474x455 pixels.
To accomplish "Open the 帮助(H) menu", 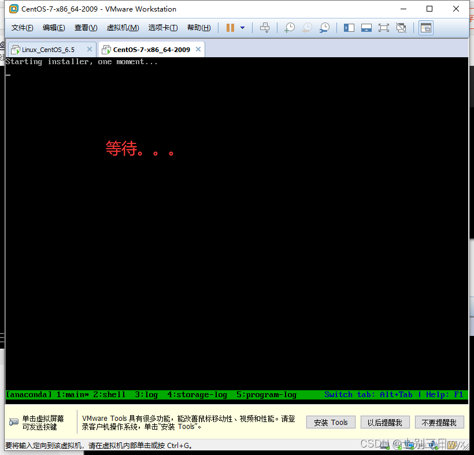I will [199, 28].
